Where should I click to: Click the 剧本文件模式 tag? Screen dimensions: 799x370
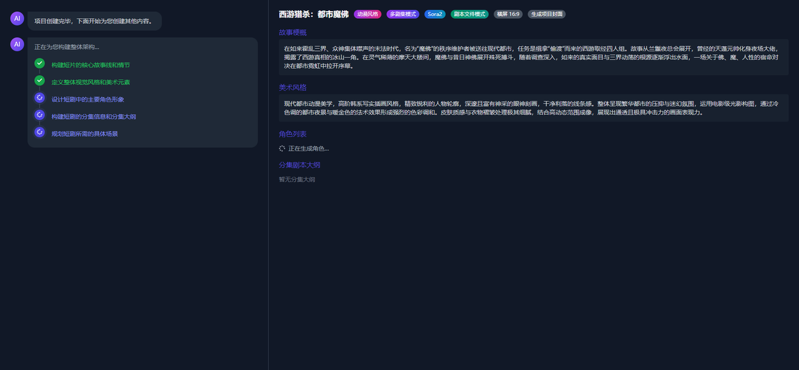[x=469, y=14]
